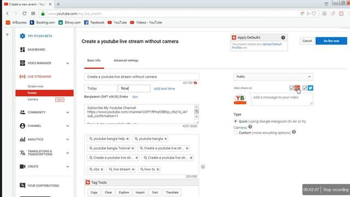Click the Apply Defaults help question icon
The width and height of the screenshot is (350, 197).
pos(283,38)
